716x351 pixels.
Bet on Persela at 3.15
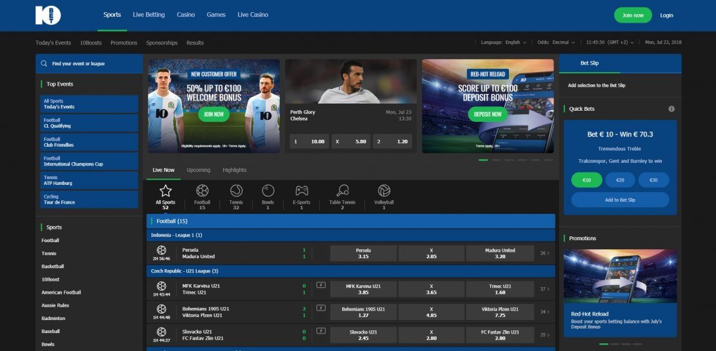[363, 254]
